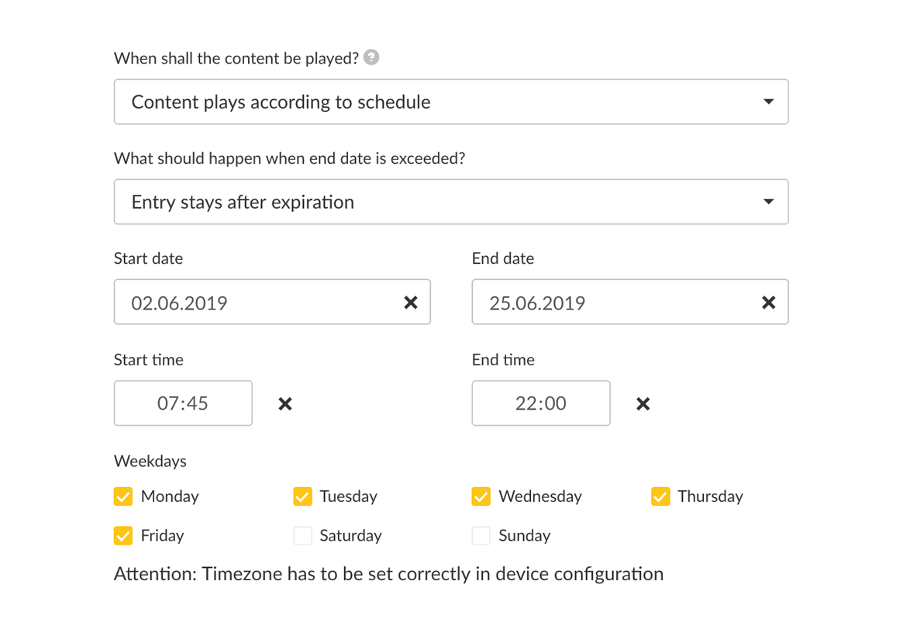Uncheck the Friday checkbox
The image size is (903, 633).
tap(123, 535)
